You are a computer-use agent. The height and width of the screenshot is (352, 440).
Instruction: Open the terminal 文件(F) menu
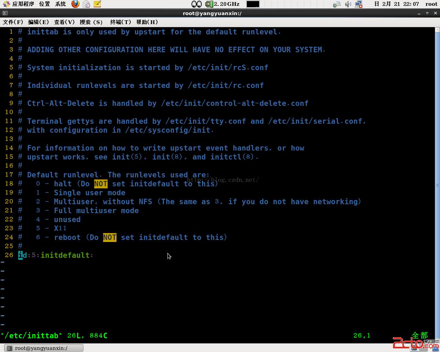pyautogui.click(x=13, y=22)
